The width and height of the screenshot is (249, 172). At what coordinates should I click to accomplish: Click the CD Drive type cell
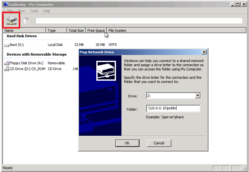click(x=55, y=69)
